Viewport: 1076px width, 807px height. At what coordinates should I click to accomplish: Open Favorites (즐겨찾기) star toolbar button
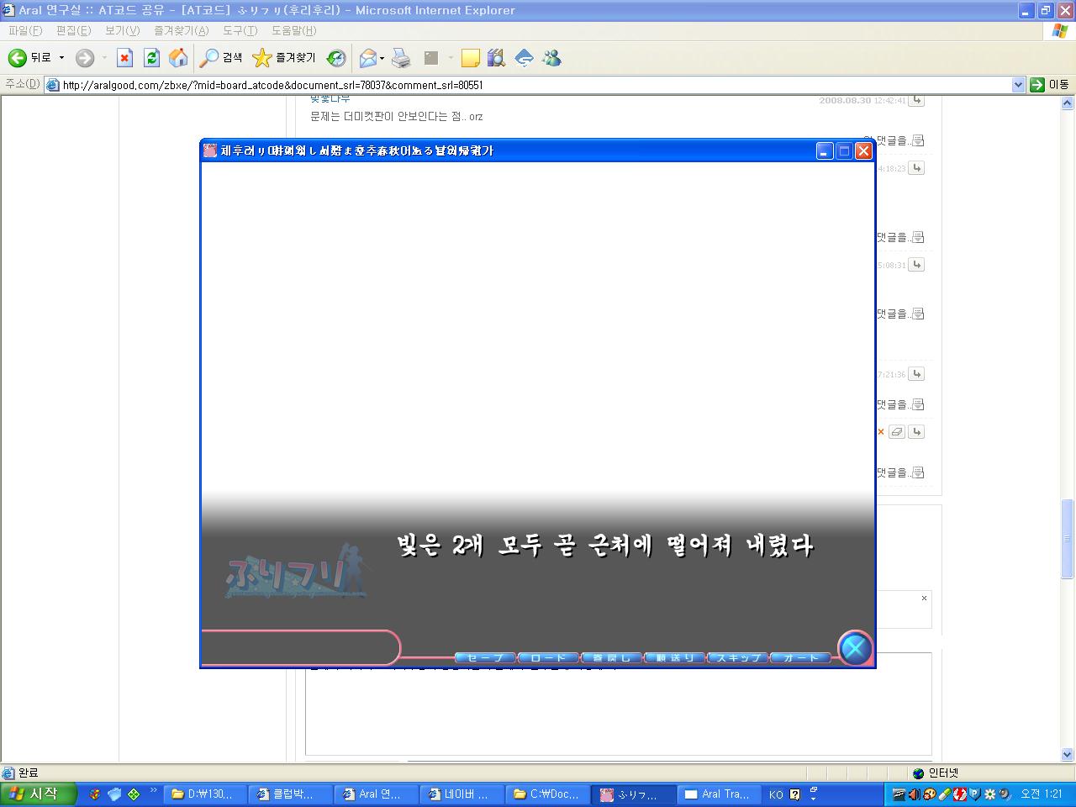pyautogui.click(x=284, y=58)
